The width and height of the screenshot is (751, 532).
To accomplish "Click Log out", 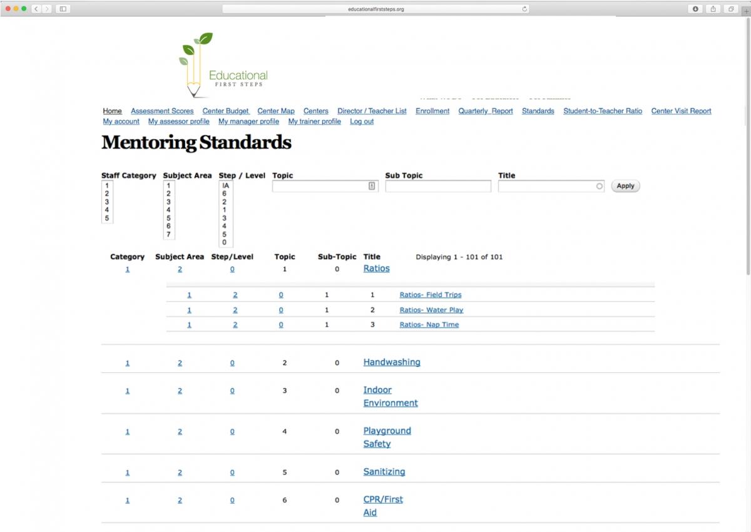I will tap(362, 121).
